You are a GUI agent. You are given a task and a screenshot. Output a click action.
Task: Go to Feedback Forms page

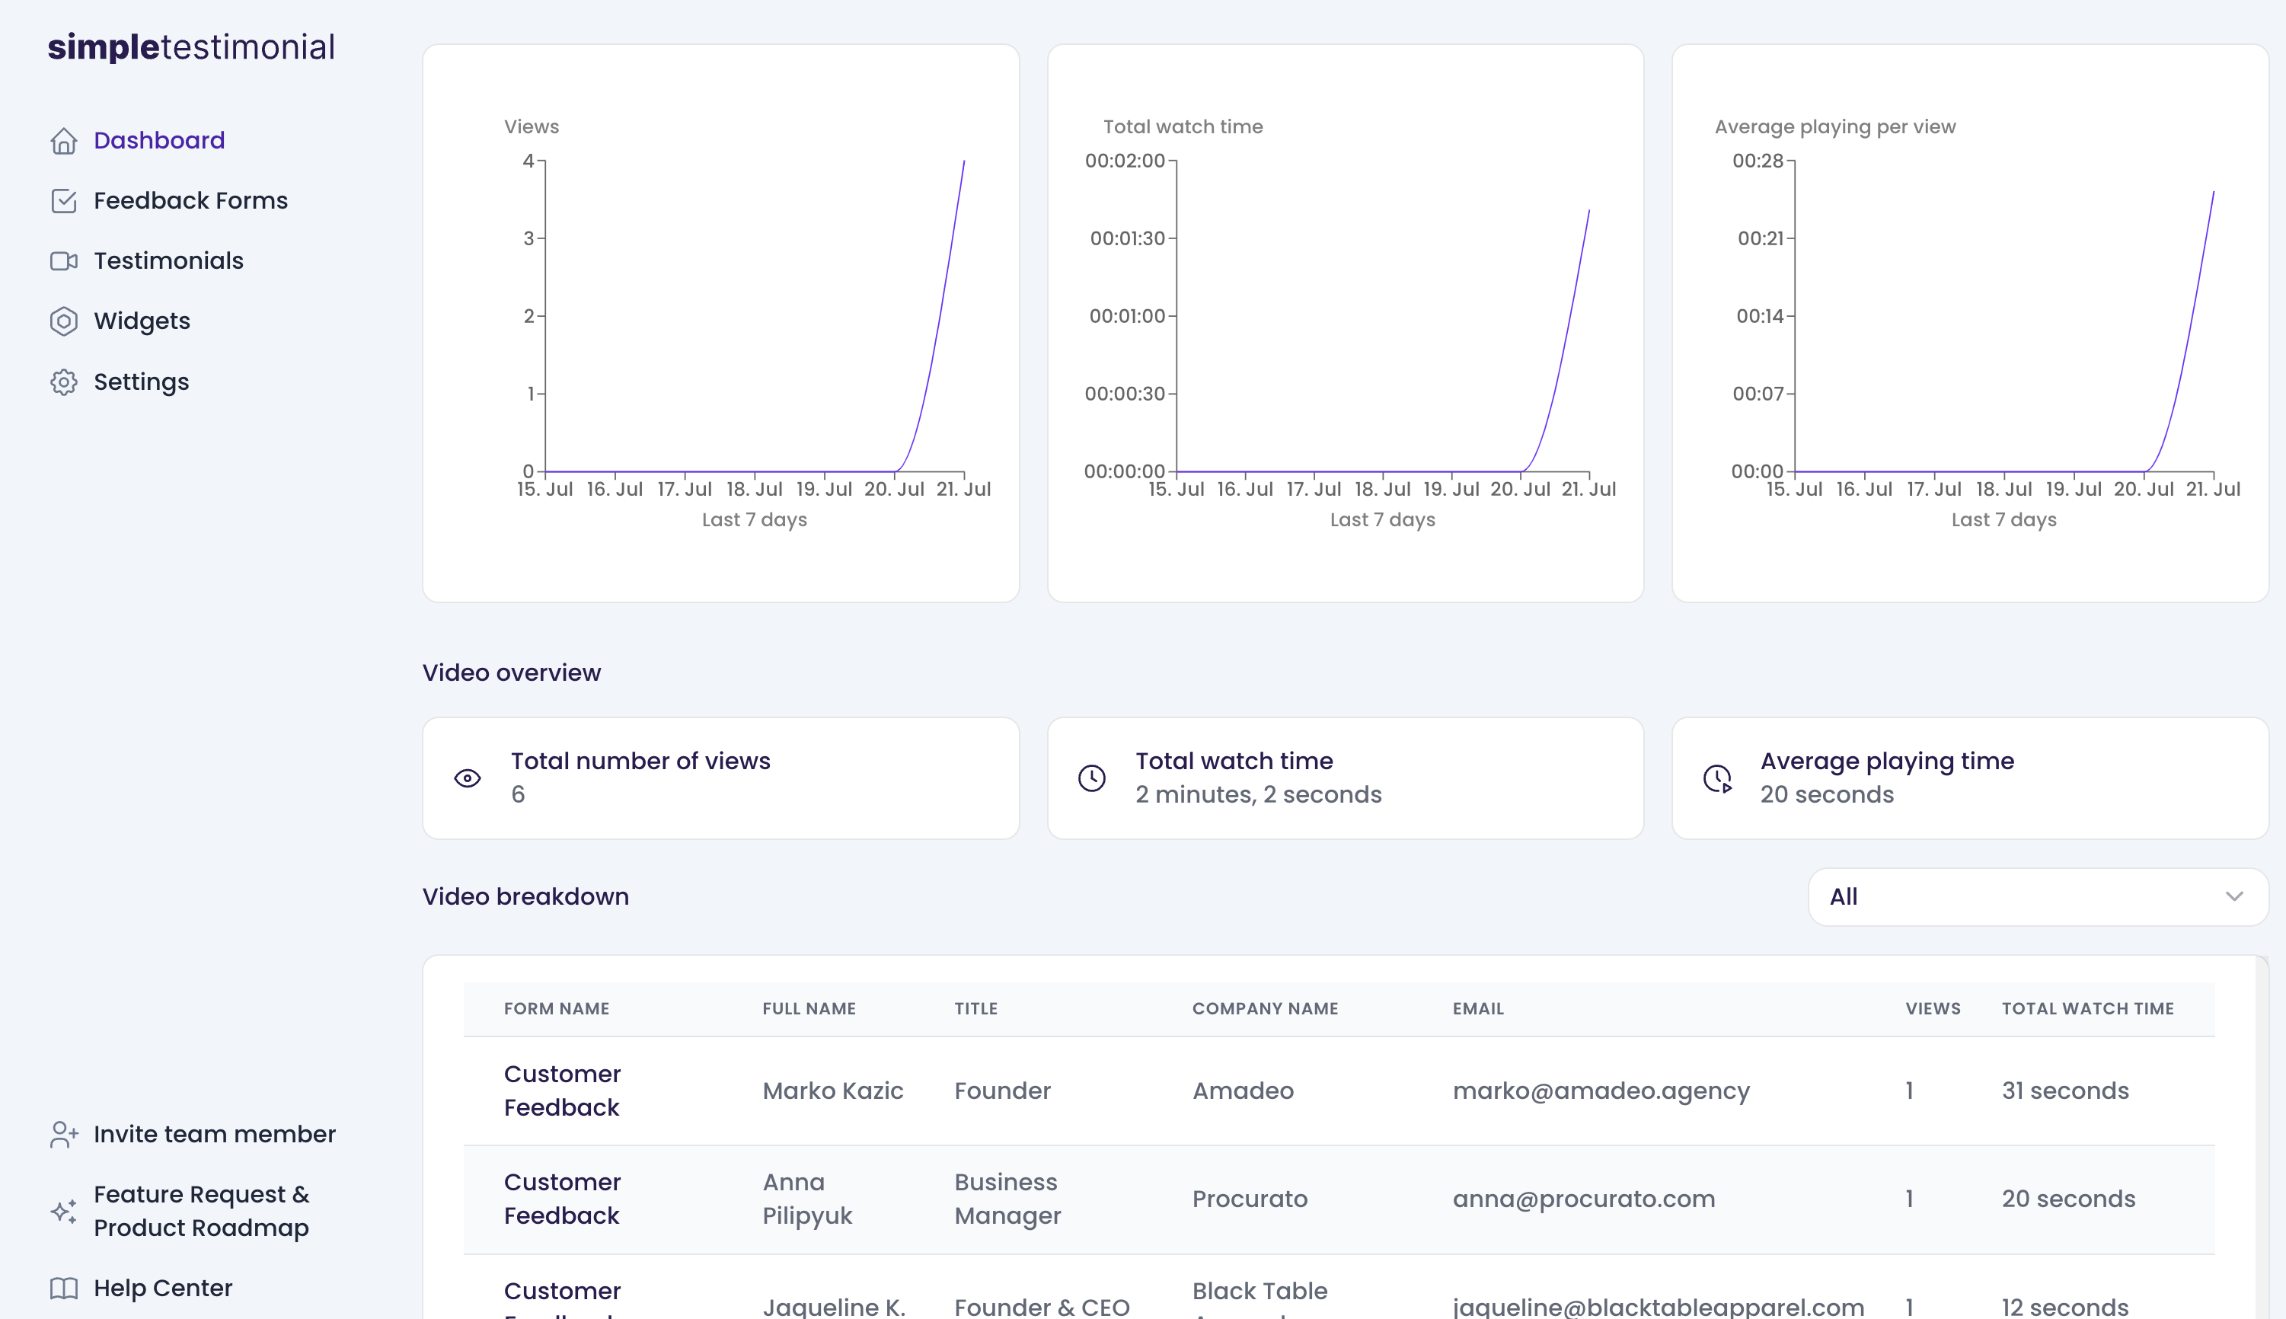[x=190, y=201]
